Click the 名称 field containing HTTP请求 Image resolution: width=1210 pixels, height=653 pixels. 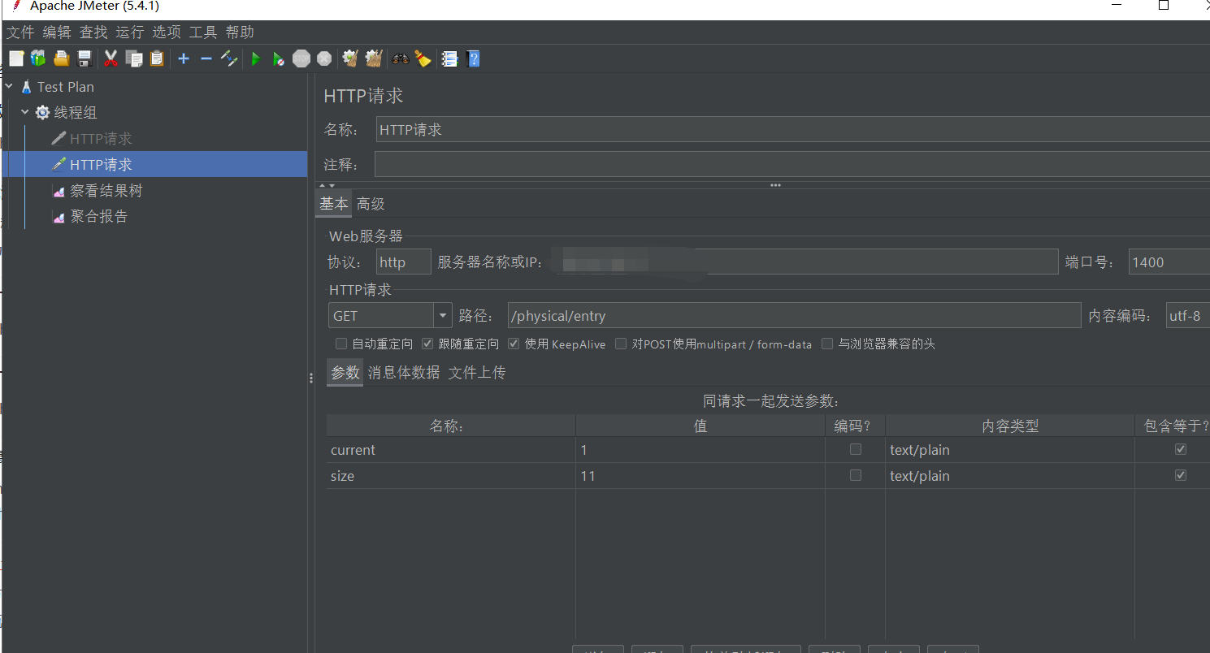point(793,129)
